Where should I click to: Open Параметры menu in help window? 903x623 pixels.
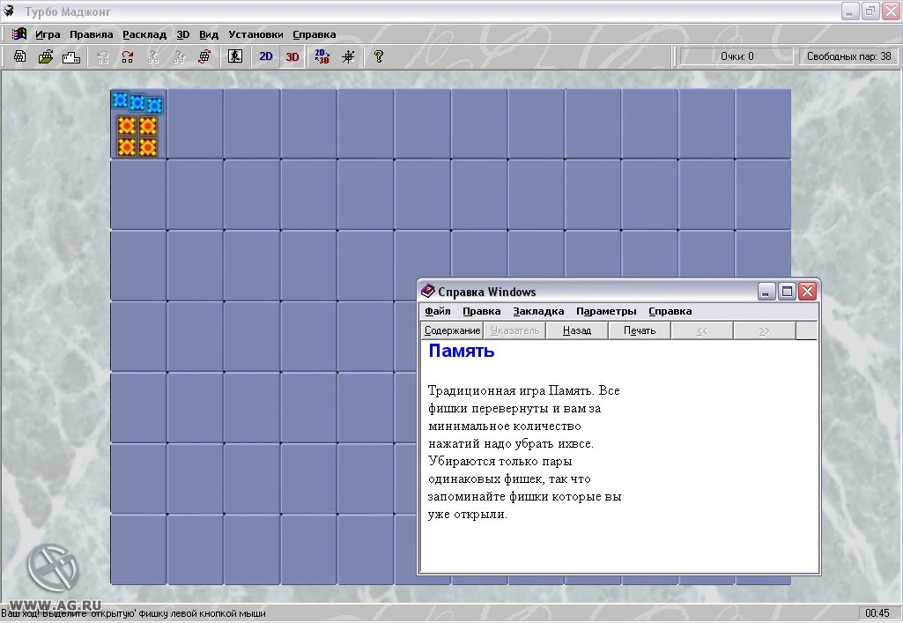coord(606,311)
